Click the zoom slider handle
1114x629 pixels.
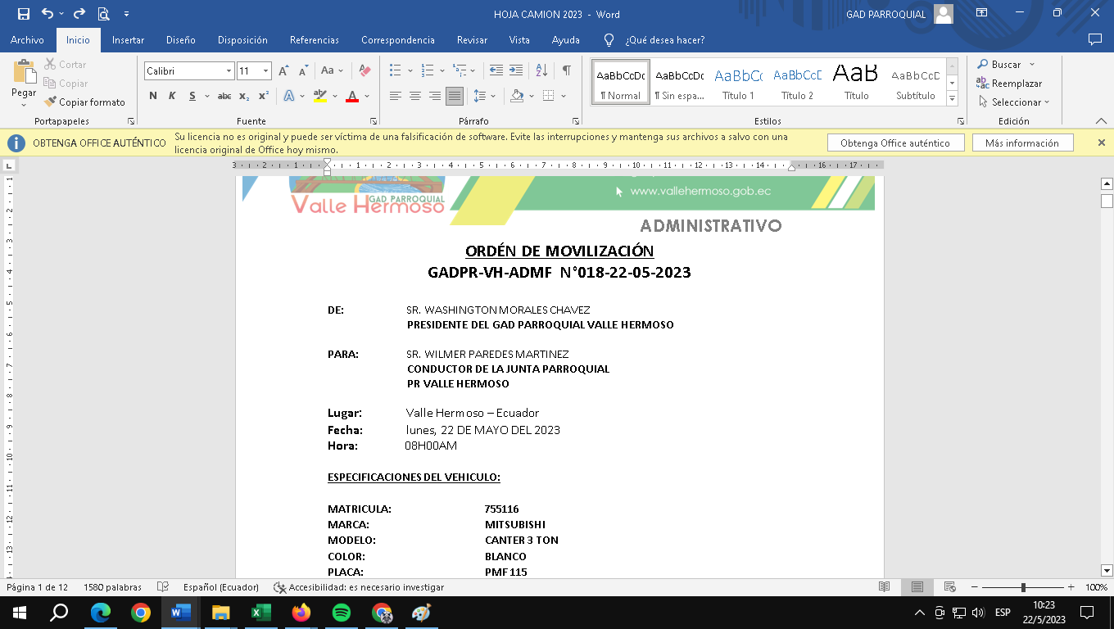tap(1023, 587)
